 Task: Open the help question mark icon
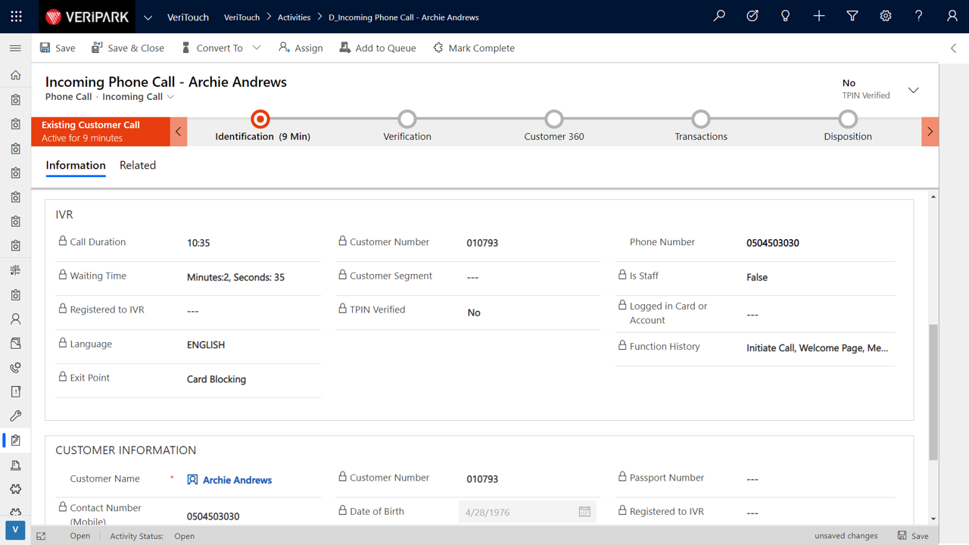[919, 16]
